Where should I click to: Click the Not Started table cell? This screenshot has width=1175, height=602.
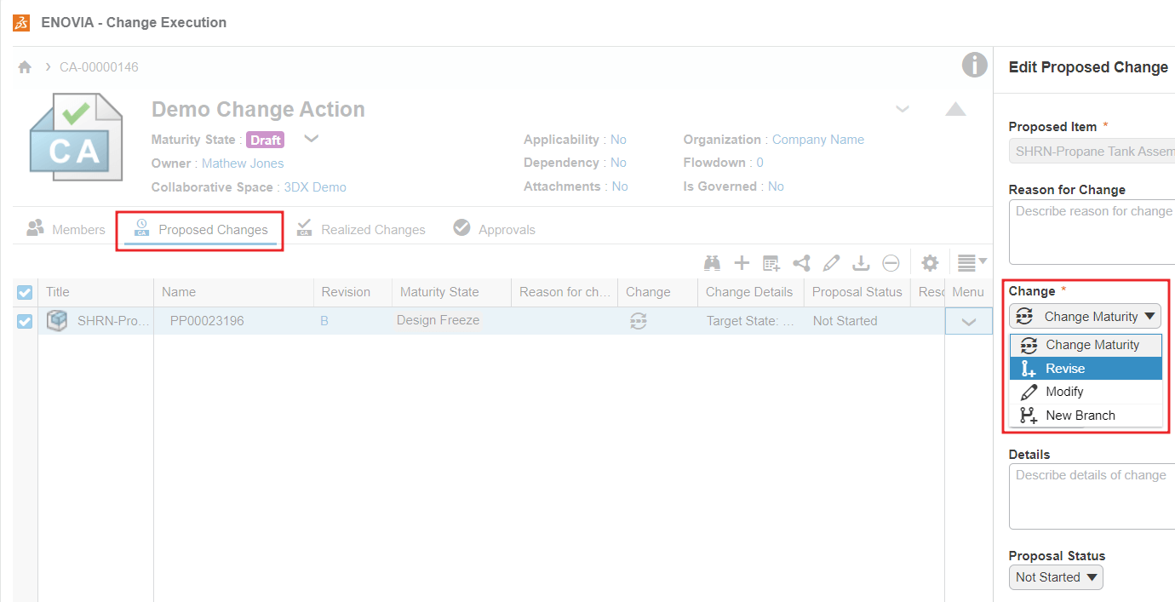(845, 321)
